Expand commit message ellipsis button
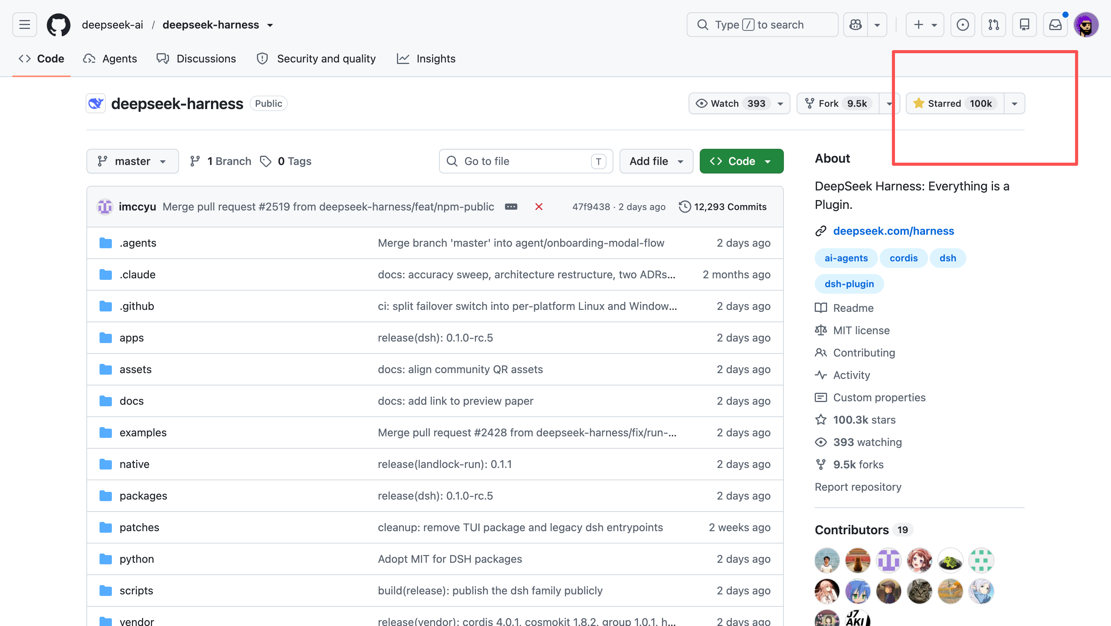Viewport: 1111px width, 626px height. click(511, 207)
